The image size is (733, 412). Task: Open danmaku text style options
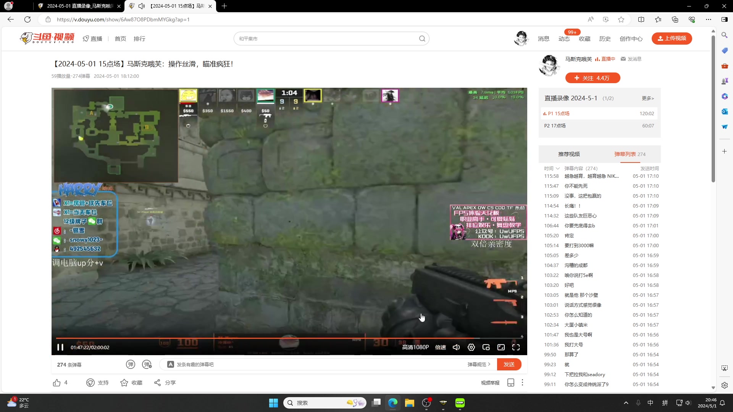coord(171,364)
